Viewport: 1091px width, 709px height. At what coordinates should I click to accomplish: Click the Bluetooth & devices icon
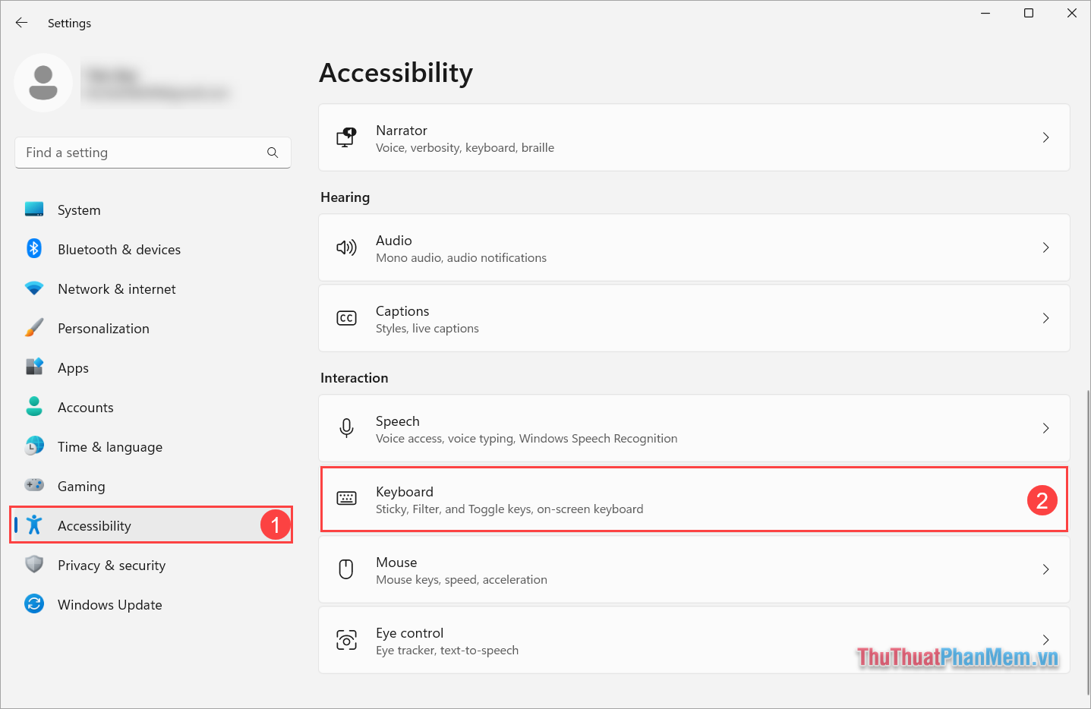click(34, 249)
